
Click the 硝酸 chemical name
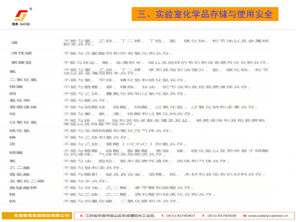point(16,152)
